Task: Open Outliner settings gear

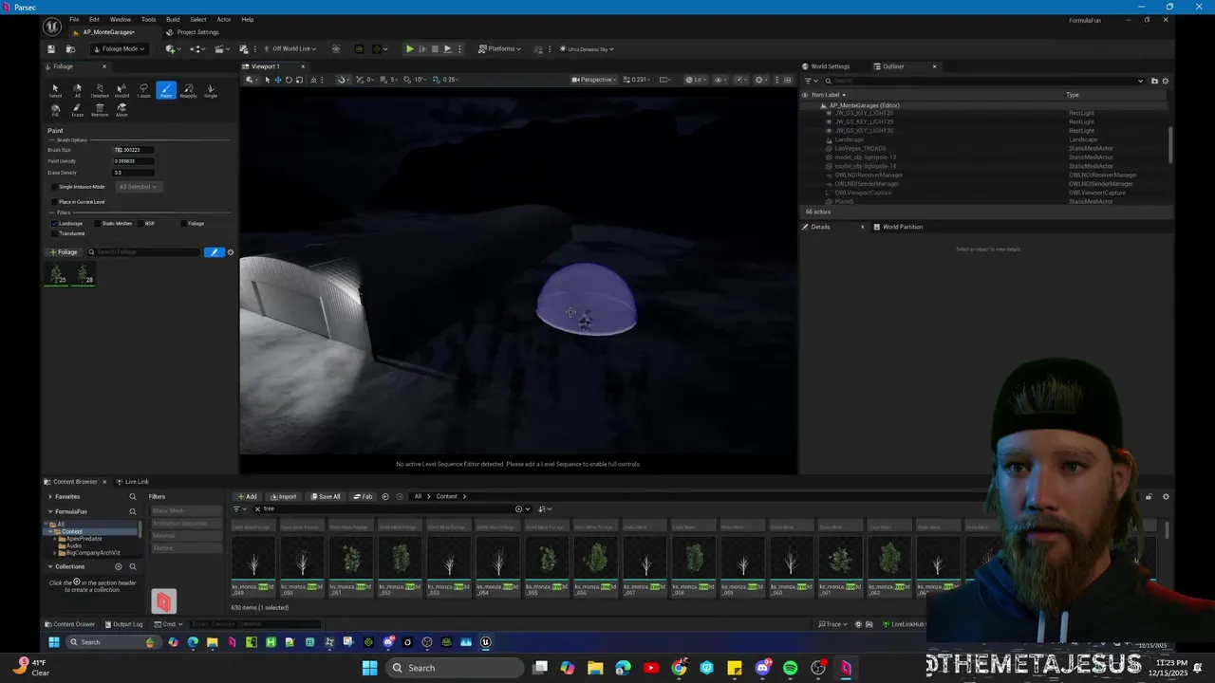Action: [1166, 81]
